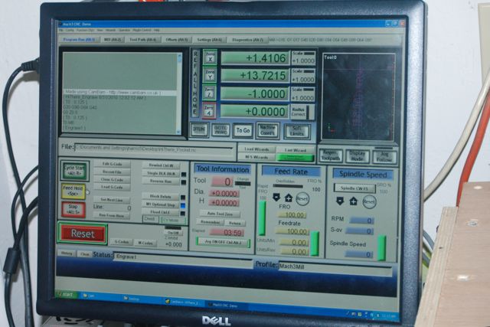This screenshot has height=327, width=490.
Task: Click the Tool number field
Action: [x=223, y=181]
